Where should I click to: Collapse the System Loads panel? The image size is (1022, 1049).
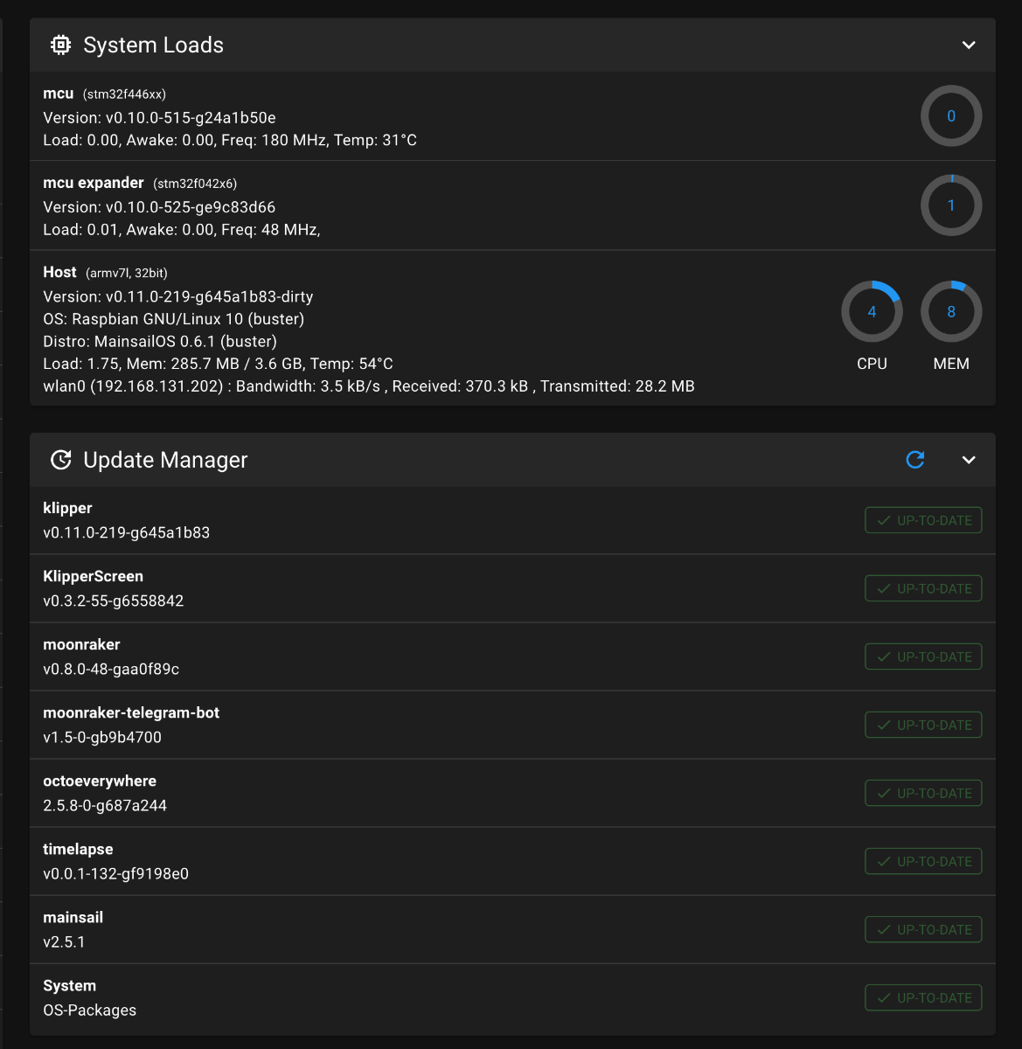click(x=969, y=45)
